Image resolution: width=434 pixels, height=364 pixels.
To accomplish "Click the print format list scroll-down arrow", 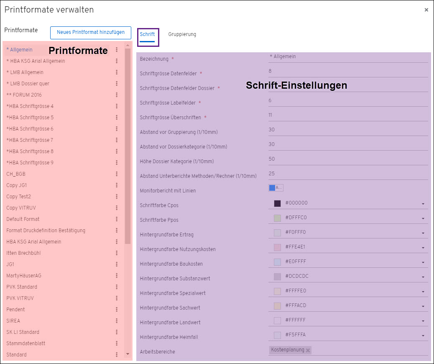I will tap(128, 354).
